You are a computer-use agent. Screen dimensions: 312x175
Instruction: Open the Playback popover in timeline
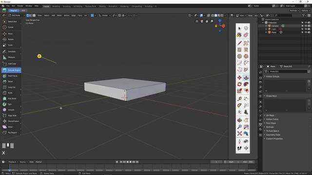pos(13,162)
